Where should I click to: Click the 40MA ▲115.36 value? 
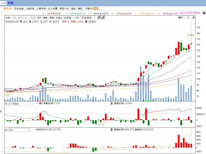170,13
